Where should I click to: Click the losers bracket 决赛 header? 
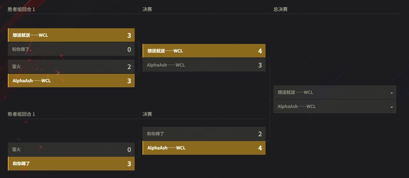pos(147,114)
